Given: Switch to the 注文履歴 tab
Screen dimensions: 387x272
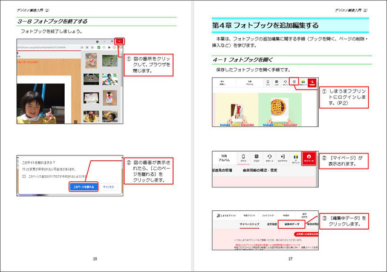Looking at the screenshot, I should pos(272,224).
